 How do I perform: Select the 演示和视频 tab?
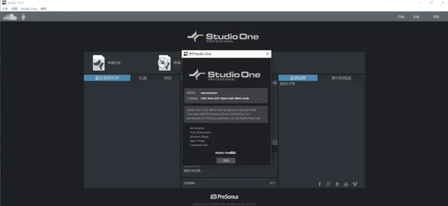tap(341, 78)
